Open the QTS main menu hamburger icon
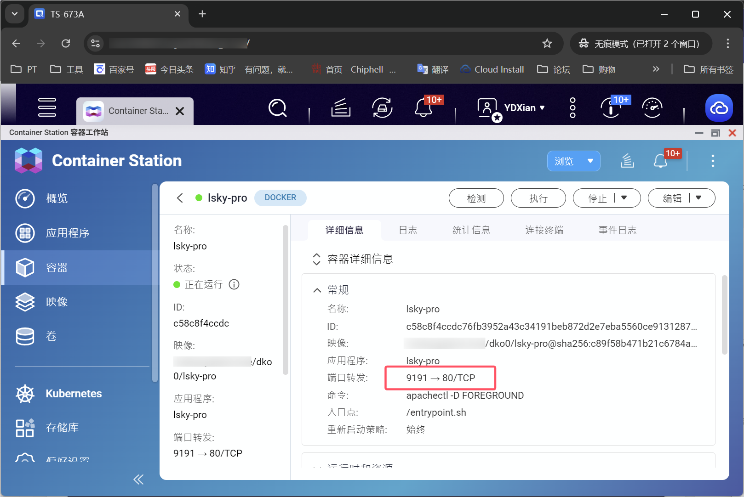744x497 pixels. click(x=47, y=107)
